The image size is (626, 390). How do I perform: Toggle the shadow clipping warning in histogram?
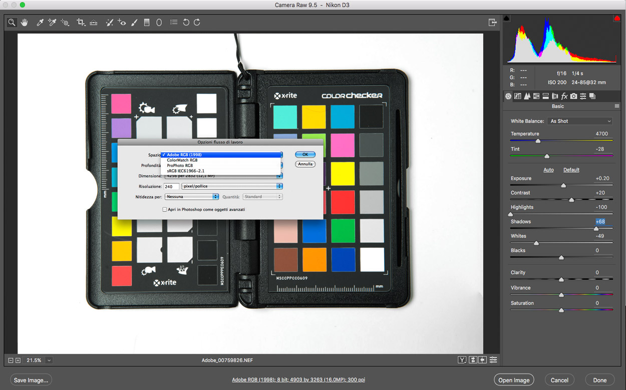pos(506,18)
